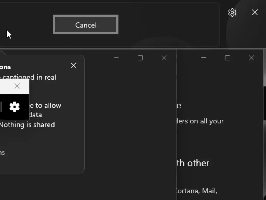Screen dimensions: 266x200
Task: Maximize the window mentioning Cortana, Mail
Action: [228, 58]
